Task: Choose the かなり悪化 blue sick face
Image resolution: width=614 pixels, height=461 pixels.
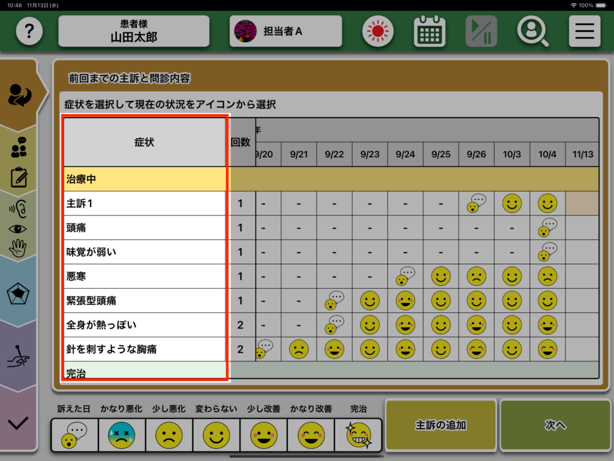Action: click(122, 435)
